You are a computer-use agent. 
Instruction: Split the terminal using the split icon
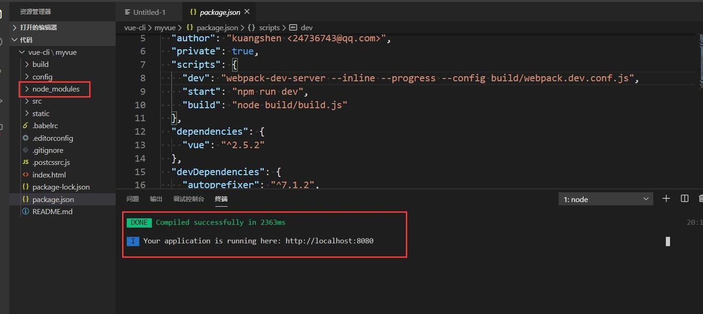(684, 198)
